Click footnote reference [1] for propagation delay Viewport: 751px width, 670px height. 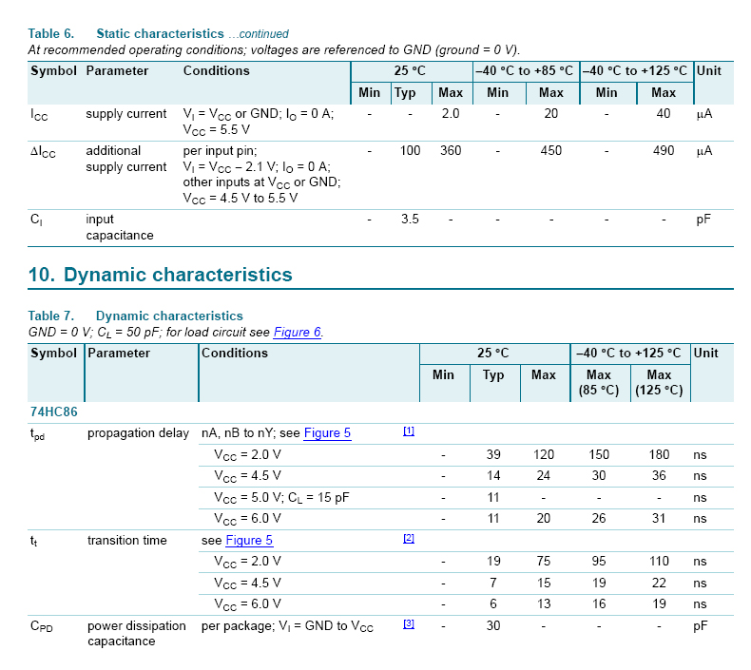[409, 431]
